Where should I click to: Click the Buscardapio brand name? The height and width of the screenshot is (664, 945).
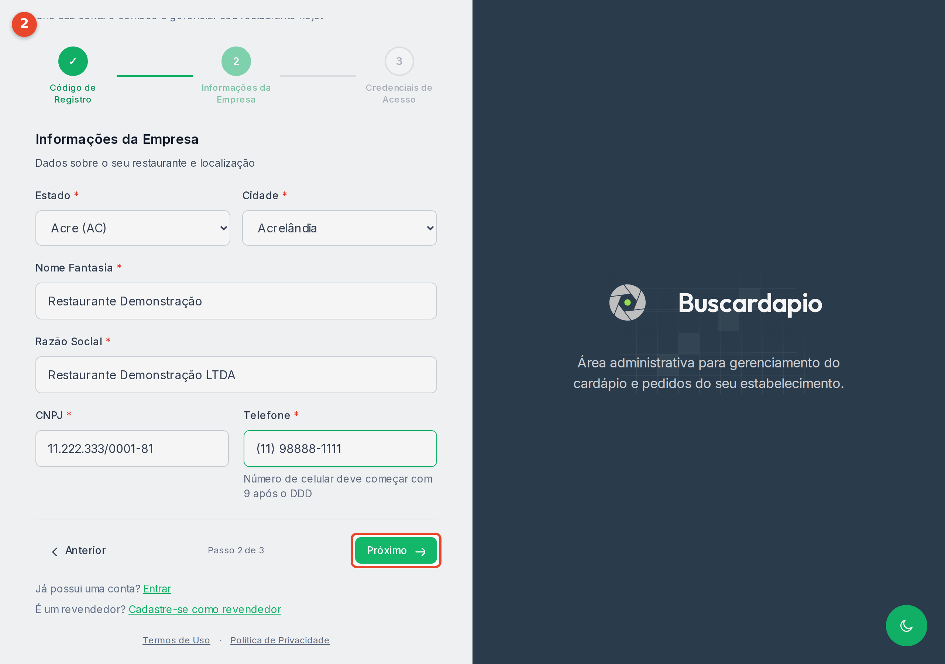point(750,304)
